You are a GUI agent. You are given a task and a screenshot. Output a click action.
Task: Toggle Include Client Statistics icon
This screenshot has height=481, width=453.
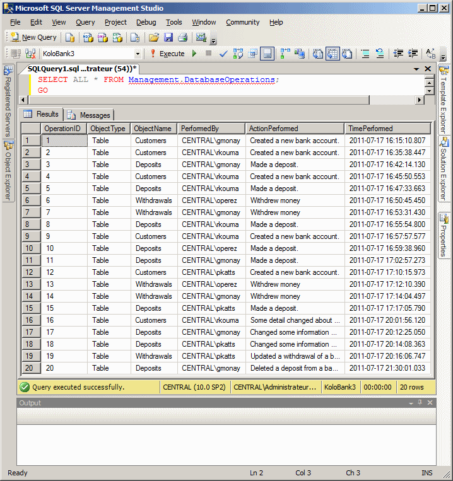click(300, 54)
